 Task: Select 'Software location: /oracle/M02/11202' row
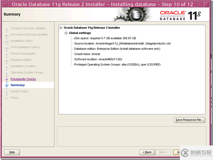[x=98, y=60]
